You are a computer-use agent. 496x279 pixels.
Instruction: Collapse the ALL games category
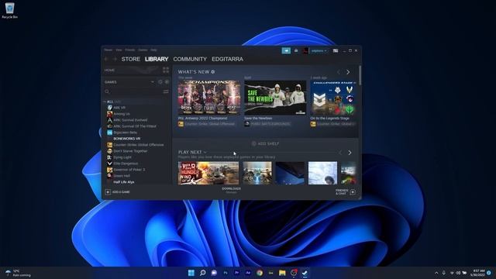click(105, 102)
